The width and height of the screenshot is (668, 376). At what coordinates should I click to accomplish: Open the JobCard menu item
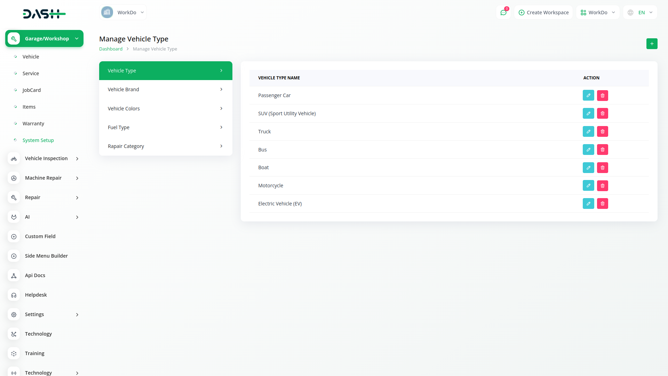coord(32,90)
